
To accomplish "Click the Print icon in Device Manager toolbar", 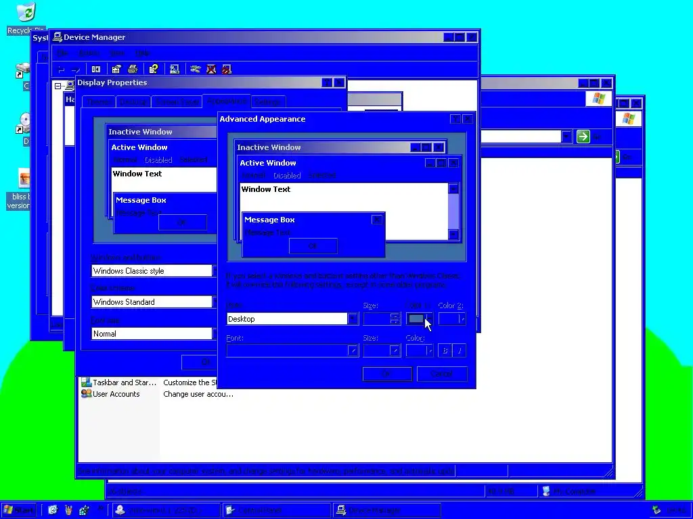I will click(x=133, y=70).
